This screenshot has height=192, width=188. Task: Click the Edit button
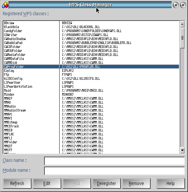coord(47,183)
